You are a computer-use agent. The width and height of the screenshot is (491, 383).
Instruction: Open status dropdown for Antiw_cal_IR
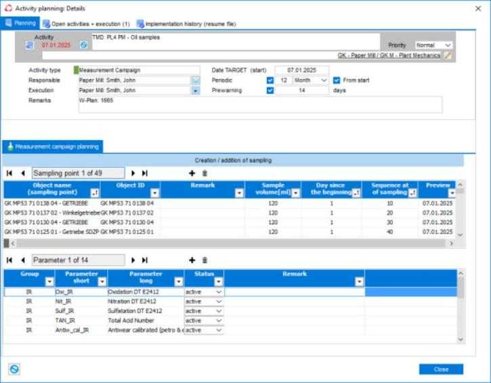[219, 330]
